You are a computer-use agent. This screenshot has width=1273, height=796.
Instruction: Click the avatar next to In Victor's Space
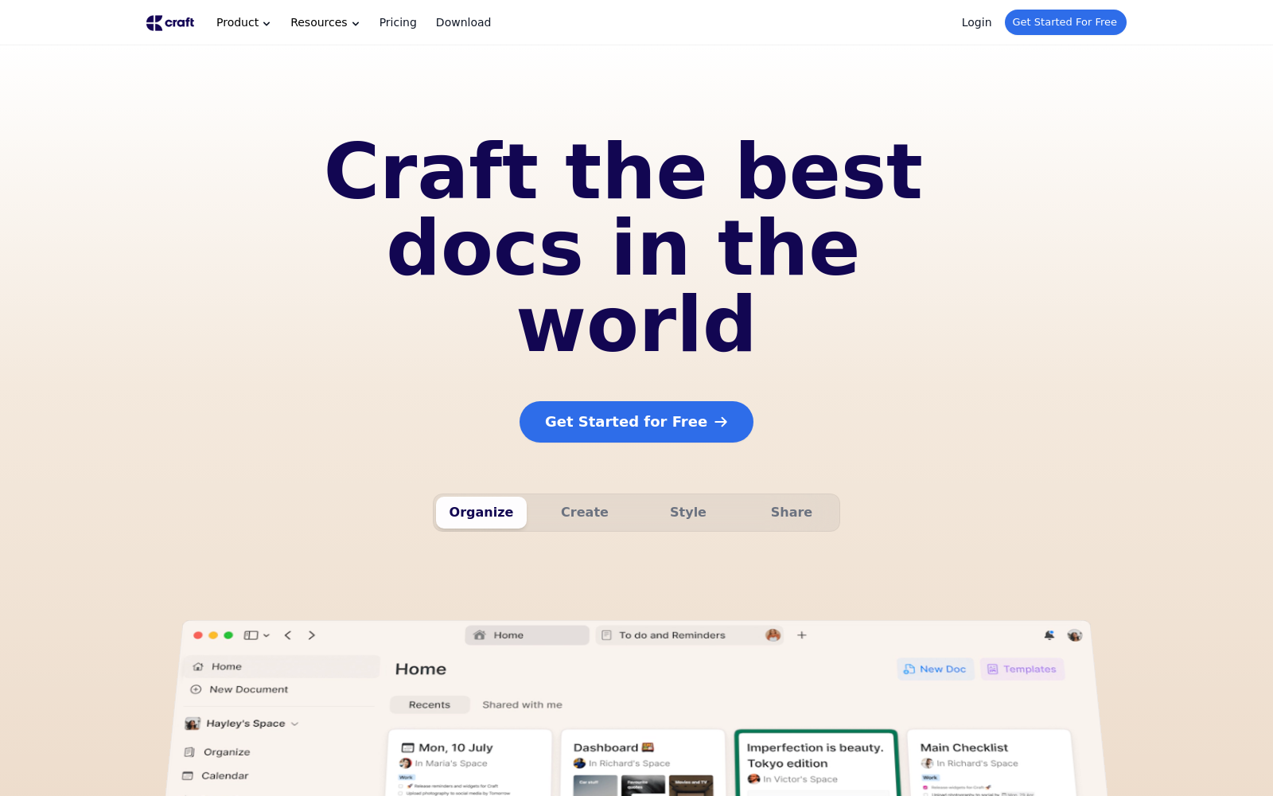[x=753, y=779]
